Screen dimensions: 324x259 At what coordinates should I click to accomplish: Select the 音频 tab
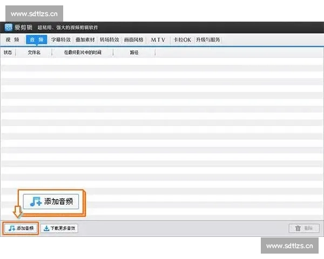click(37, 39)
